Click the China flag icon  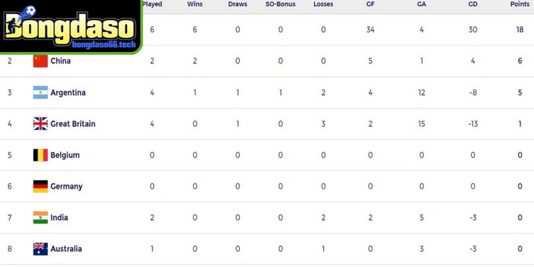(40, 61)
